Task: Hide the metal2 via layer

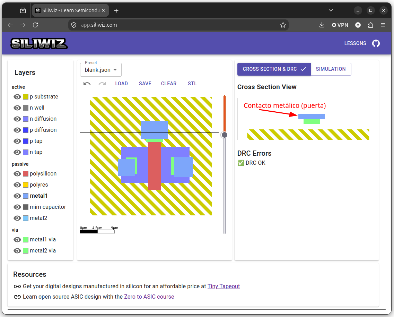Action: click(17, 251)
